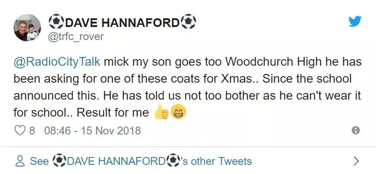Open Dave Hannaford's profile picture

tap(28, 27)
